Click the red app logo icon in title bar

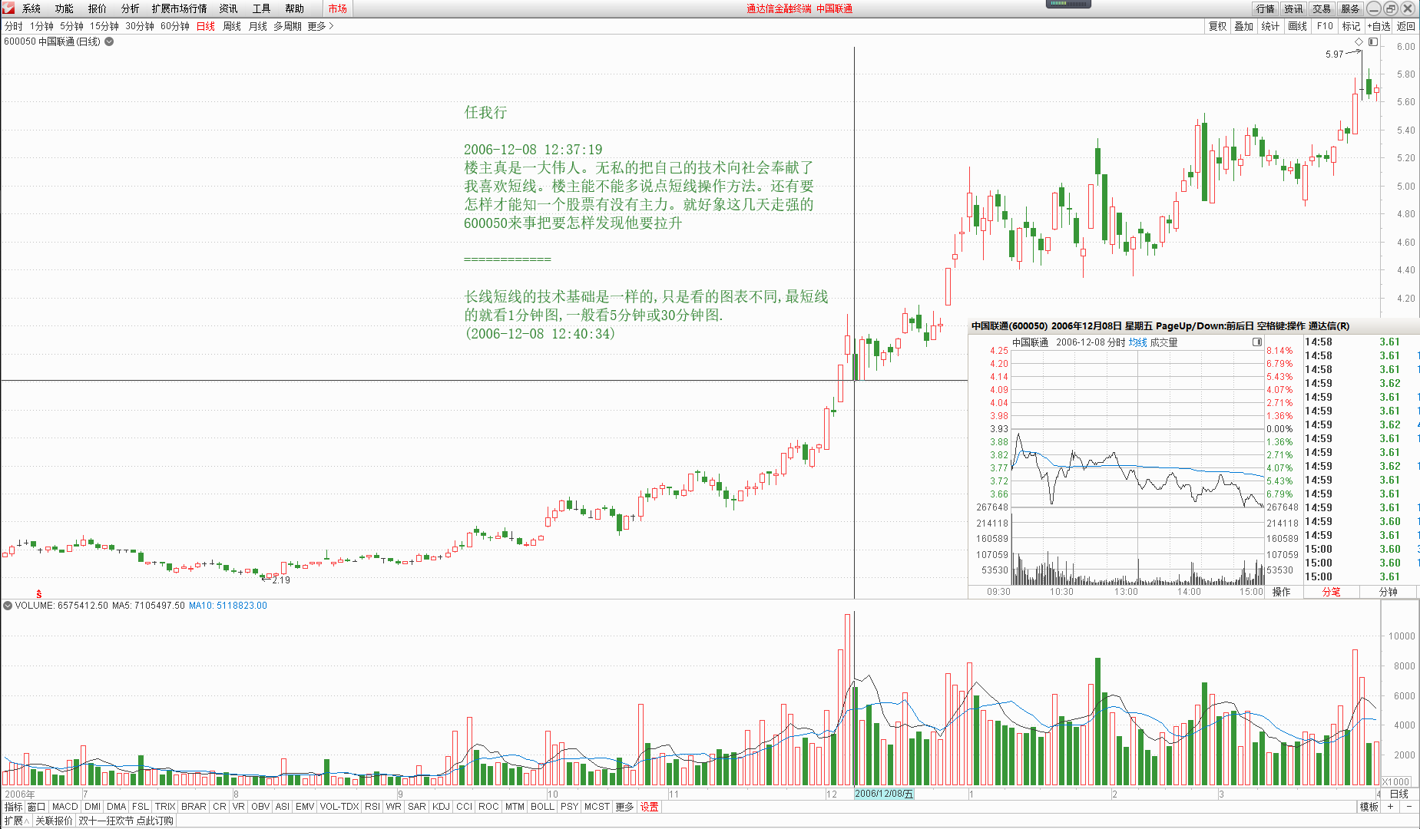click(8, 8)
